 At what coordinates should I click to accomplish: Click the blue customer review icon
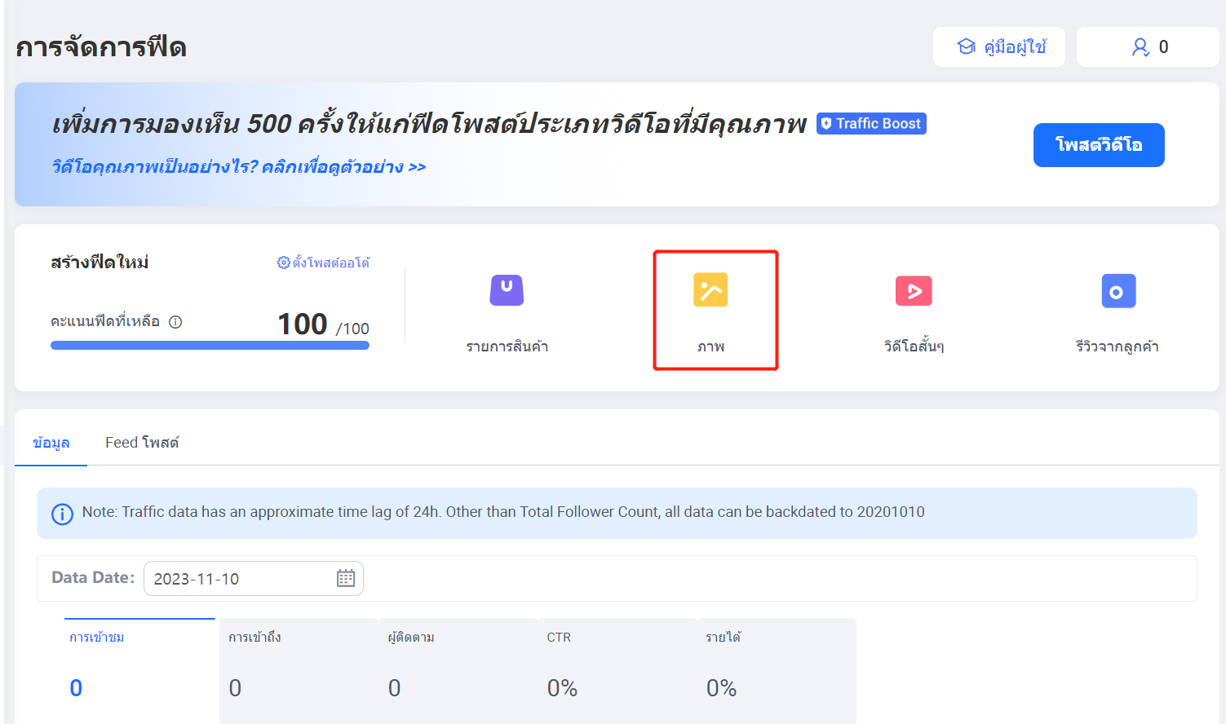tap(1118, 291)
